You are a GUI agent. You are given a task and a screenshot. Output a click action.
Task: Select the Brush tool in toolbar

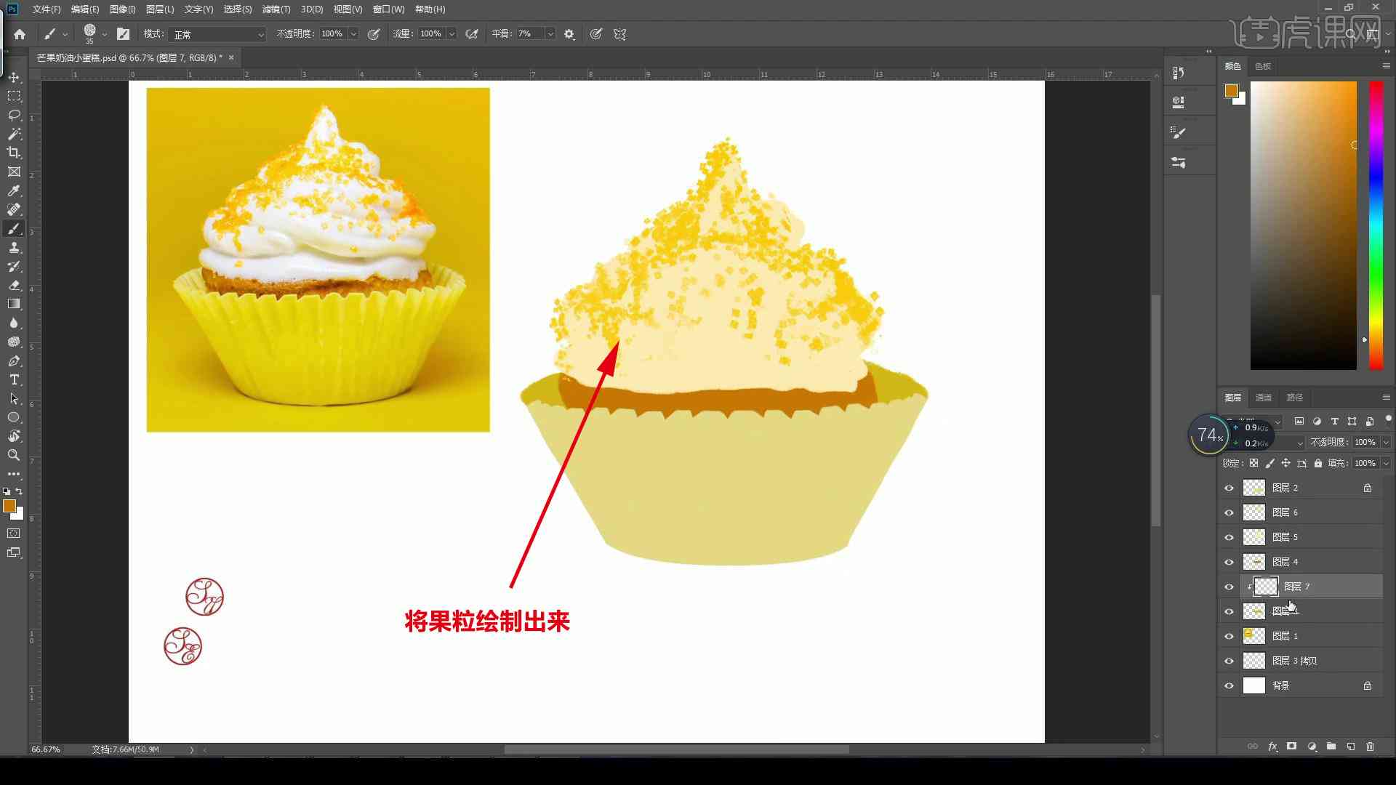pyautogui.click(x=13, y=228)
